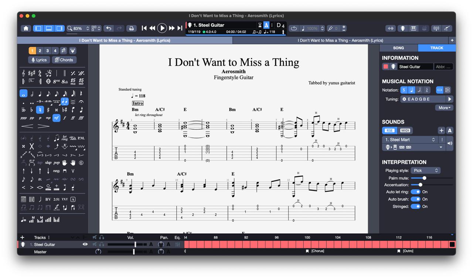Insert a quarter rest
This screenshot has height=278, width=473.
coord(81,94)
